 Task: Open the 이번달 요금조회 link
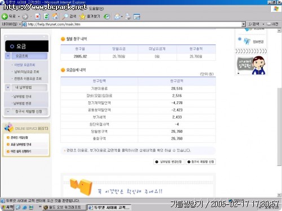pos(25,65)
